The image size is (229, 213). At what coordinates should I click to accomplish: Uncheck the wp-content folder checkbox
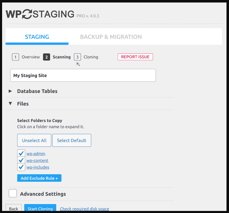point(21,160)
